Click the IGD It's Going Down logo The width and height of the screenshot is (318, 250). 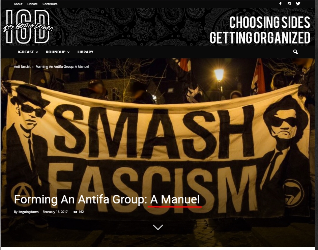pyautogui.click(x=28, y=27)
